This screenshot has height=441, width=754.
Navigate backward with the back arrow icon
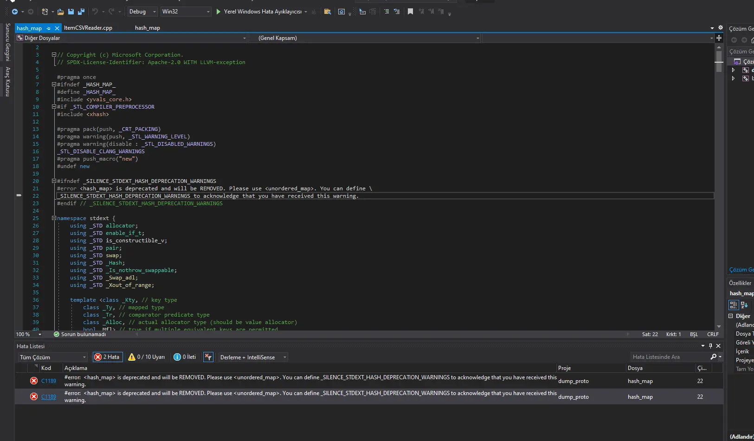pyautogui.click(x=15, y=12)
